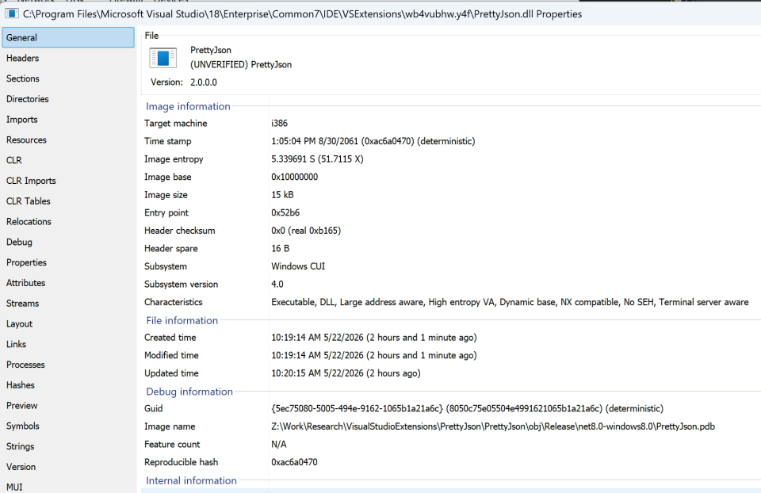Viewport: 761px width, 493px height.
Task: Select the Characteristics value row
Action: [510, 302]
